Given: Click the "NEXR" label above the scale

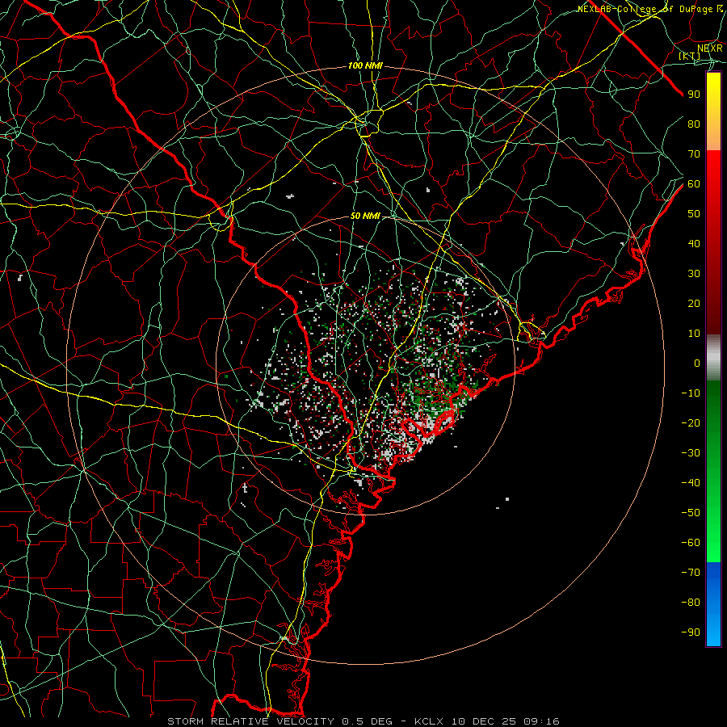Looking at the screenshot, I should click(709, 48).
